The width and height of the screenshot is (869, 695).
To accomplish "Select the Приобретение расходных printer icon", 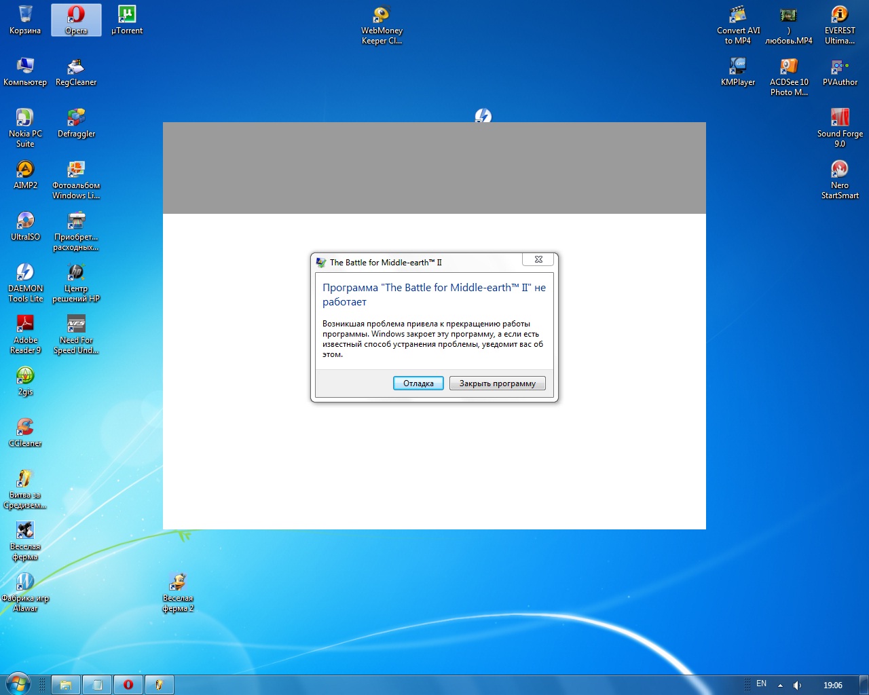I will click(76, 231).
